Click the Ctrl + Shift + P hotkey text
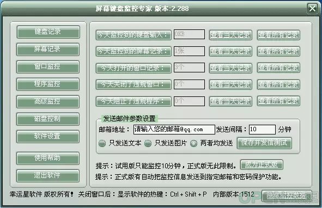This screenshot has width=322, height=208. [x=189, y=194]
